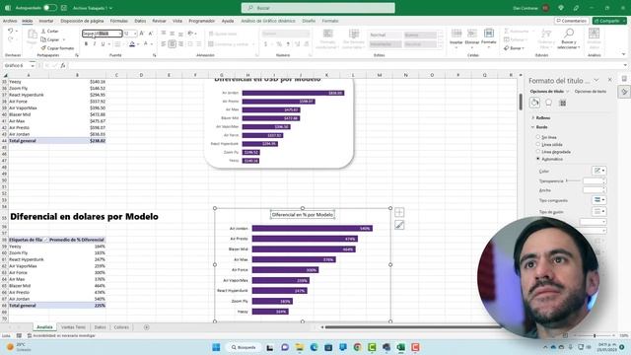Open the Etiquetas de fila filter dropdown

pyautogui.click(x=45, y=240)
